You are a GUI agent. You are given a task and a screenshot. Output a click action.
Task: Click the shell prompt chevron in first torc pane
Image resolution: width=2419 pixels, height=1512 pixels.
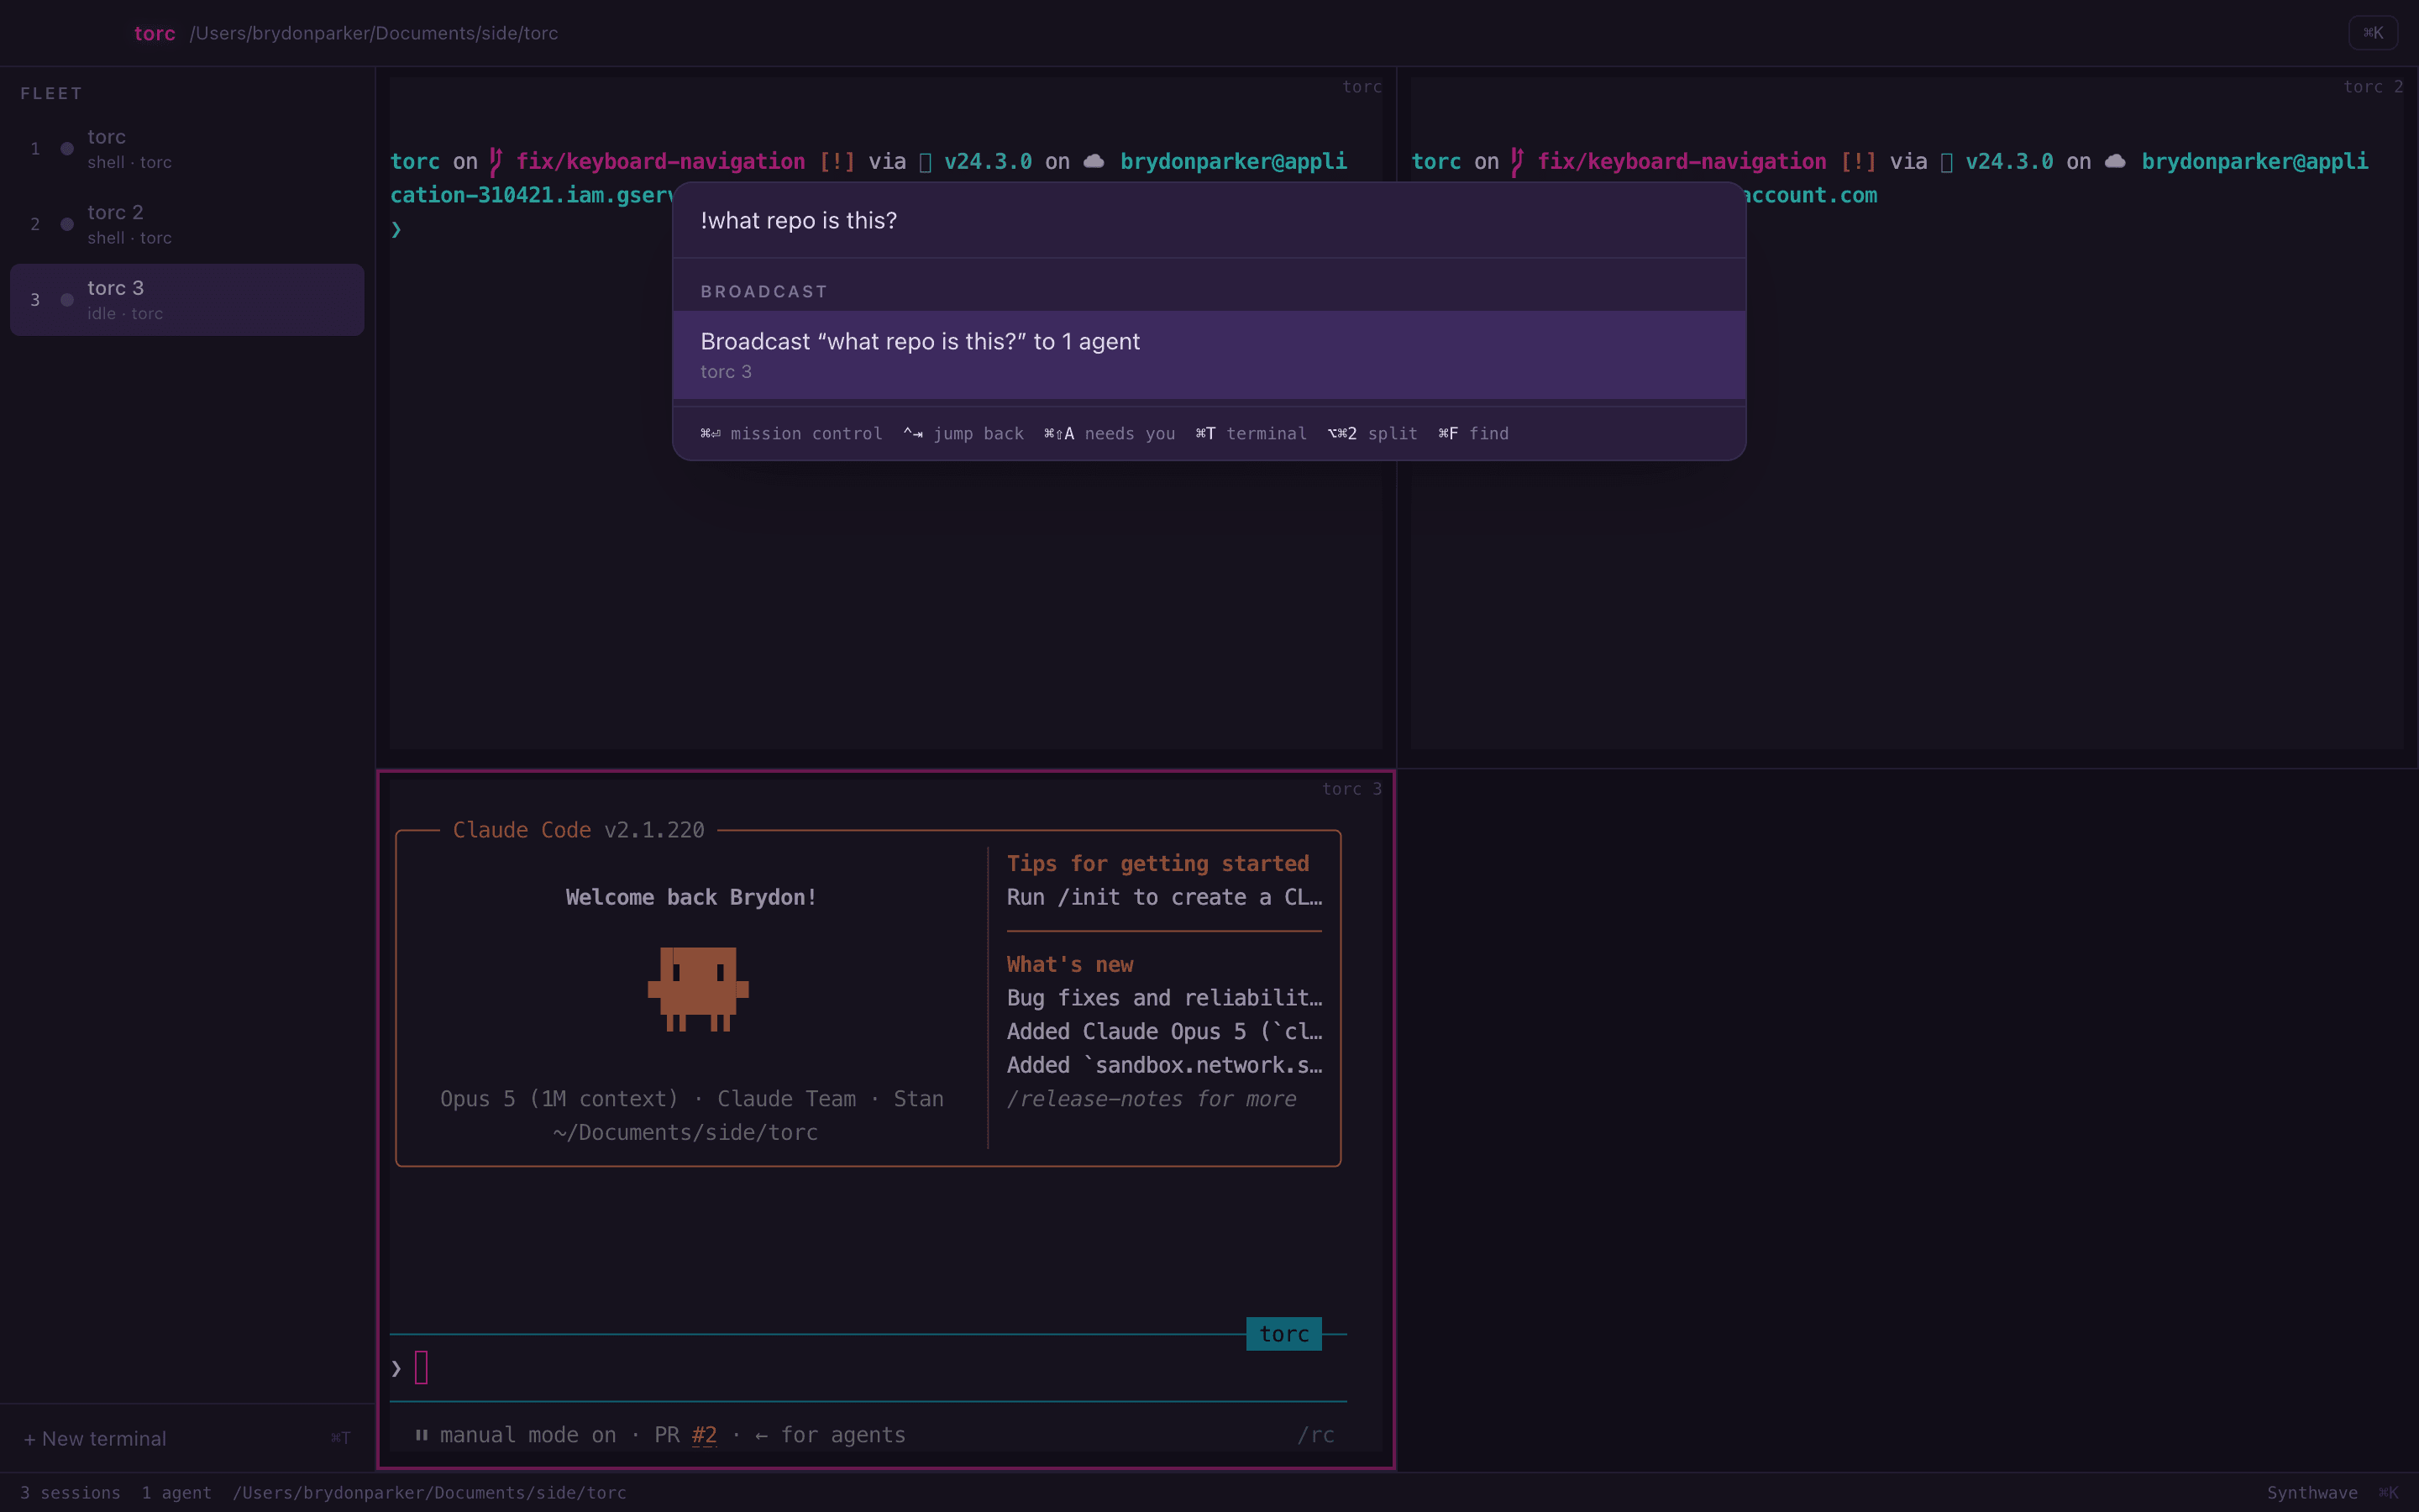396,229
